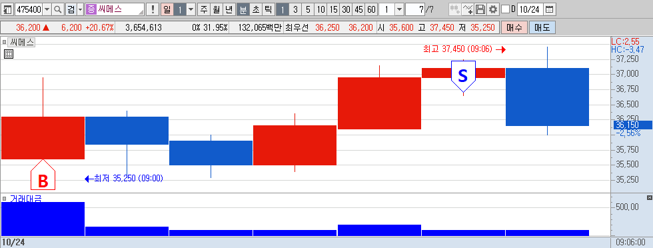This screenshot has width=653, height=248.
Task: Click the data table grid icon on chart
Action: (9, 54)
